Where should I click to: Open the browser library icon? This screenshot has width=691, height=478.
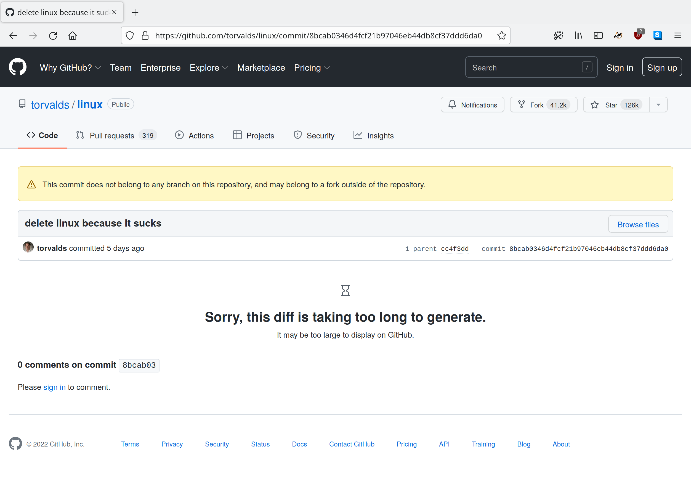[578, 36]
